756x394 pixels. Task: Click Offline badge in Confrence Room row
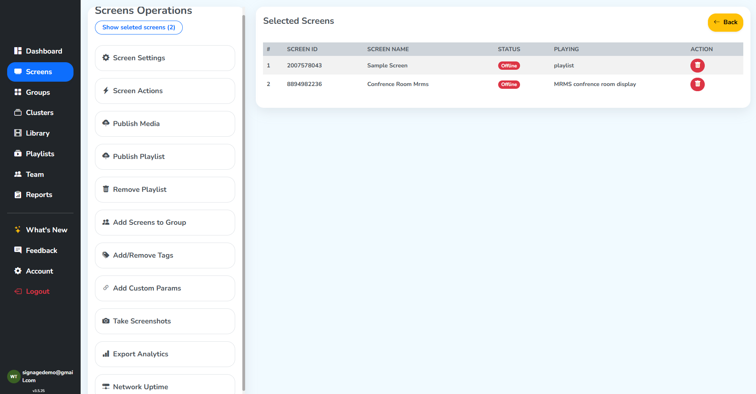[x=509, y=84]
